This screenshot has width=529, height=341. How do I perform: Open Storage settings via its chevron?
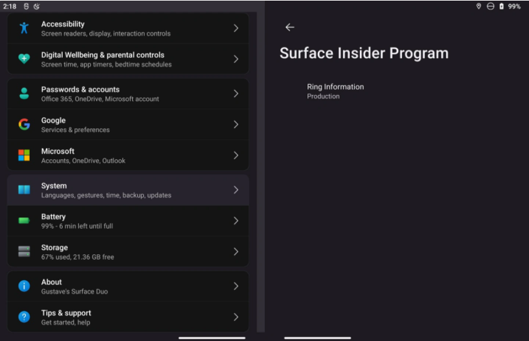pyautogui.click(x=236, y=252)
